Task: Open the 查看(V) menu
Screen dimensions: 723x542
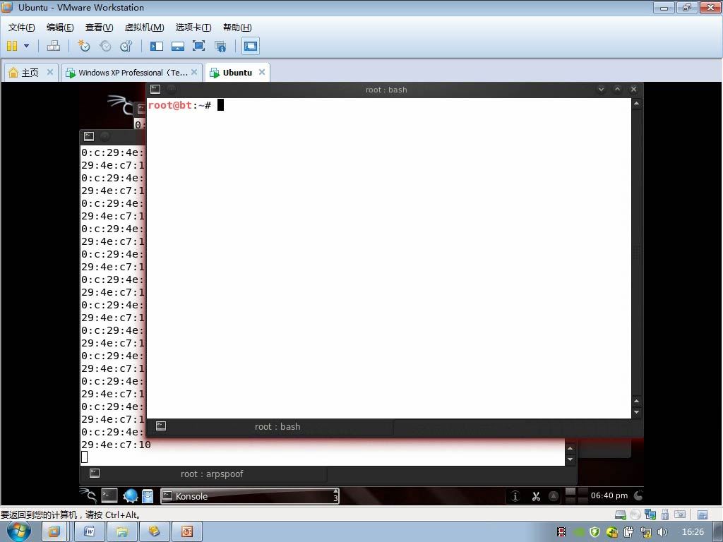Action: [x=99, y=28]
